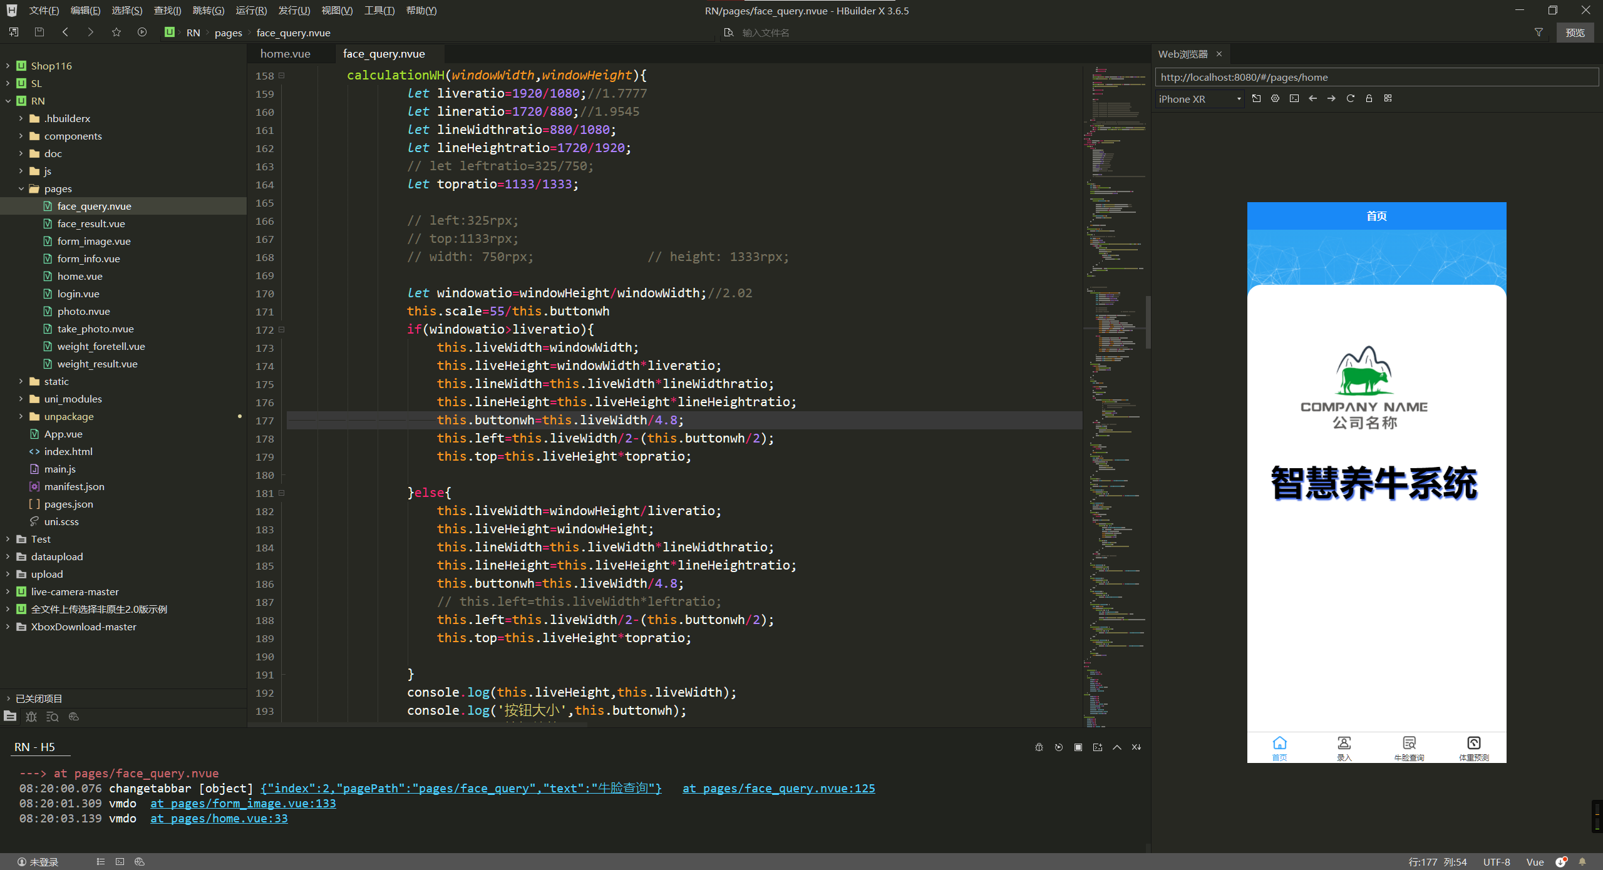Click the browser forward arrow in the Web browser panel
Screen dimensions: 1603x870
click(1331, 98)
